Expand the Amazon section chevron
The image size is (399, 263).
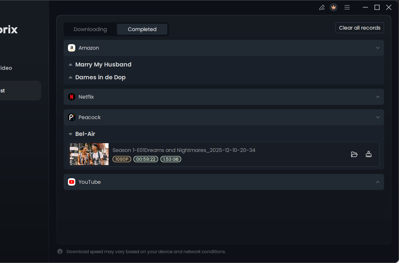pyautogui.click(x=378, y=48)
